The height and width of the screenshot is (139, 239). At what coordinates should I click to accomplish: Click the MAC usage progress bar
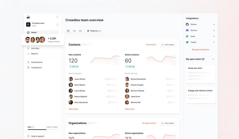click(x=42, y=130)
